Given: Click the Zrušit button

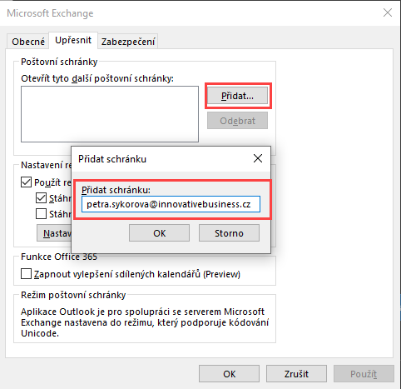Looking at the screenshot, I should (296, 374).
